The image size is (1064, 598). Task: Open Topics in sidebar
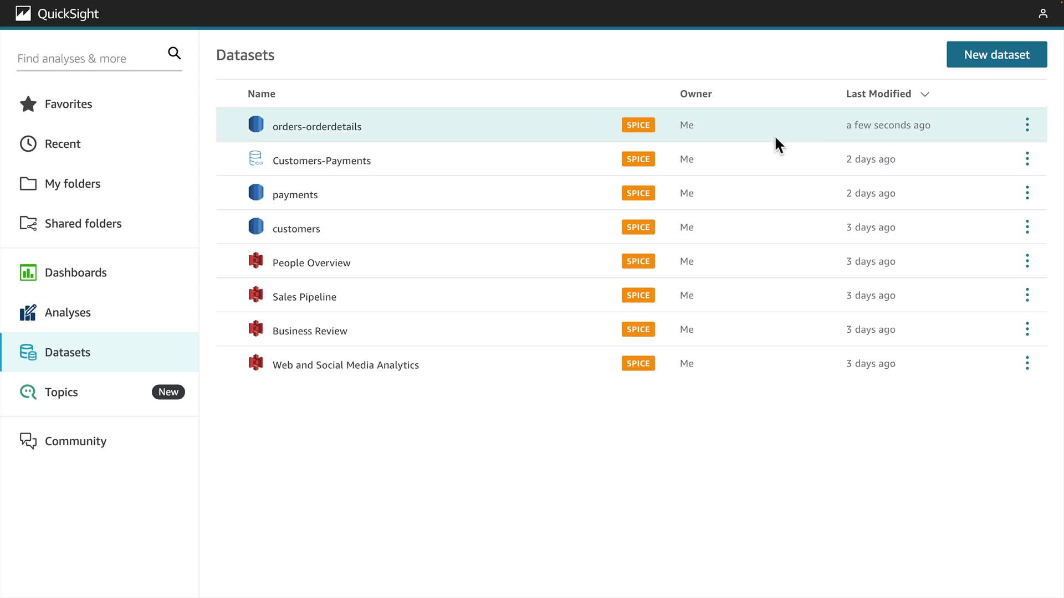[61, 392]
